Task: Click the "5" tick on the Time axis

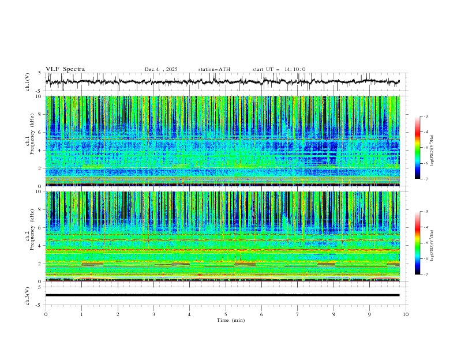Action: [x=226, y=314]
